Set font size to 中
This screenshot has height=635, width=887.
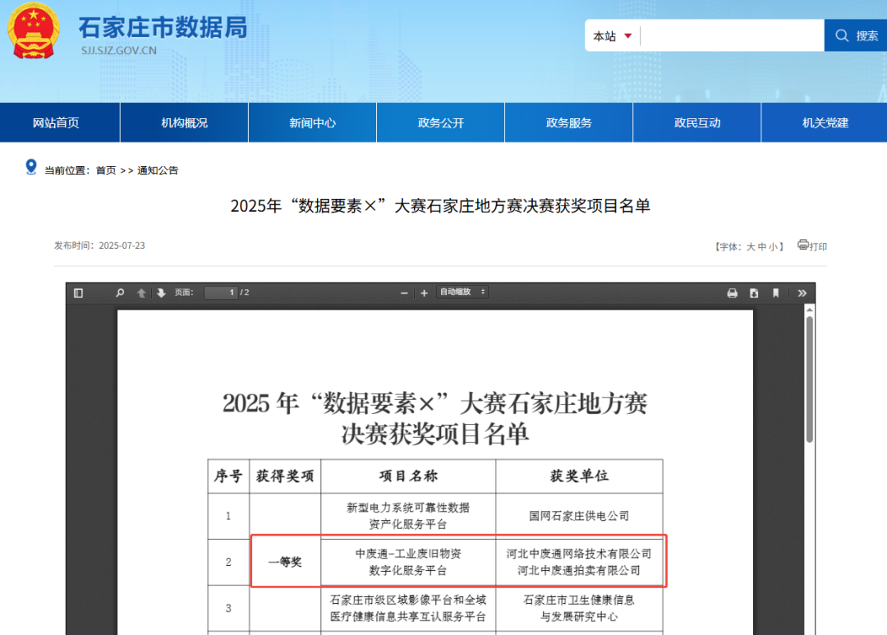tap(761, 246)
